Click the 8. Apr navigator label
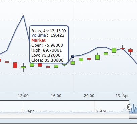 coord(101,111)
